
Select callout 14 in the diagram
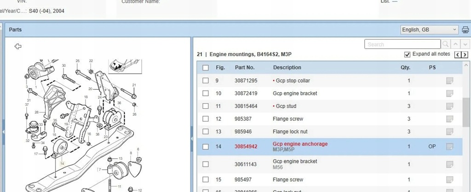[62, 164]
